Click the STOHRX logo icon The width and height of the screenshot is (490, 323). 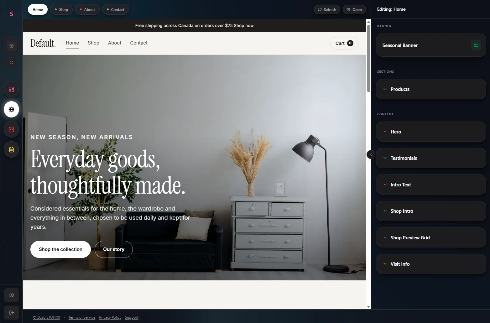pyautogui.click(x=12, y=14)
